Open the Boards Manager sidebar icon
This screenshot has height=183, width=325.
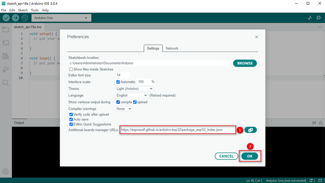coord(6,43)
